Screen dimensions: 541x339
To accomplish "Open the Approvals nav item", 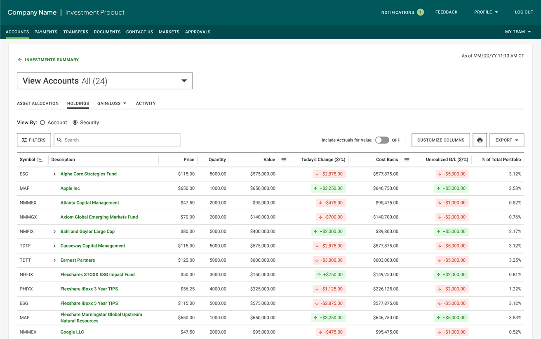I will tap(198, 32).
